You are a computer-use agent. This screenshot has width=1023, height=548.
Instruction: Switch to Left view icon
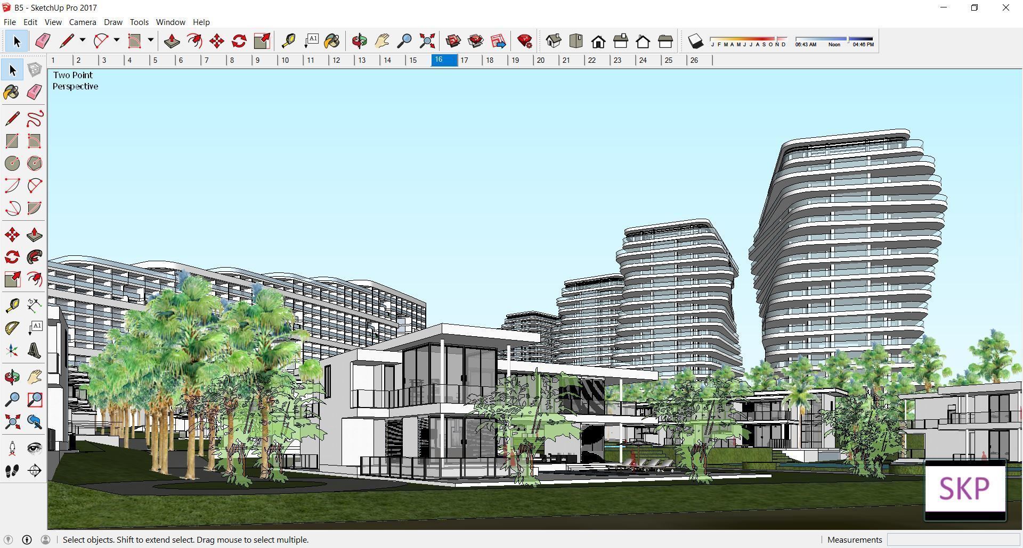point(665,41)
